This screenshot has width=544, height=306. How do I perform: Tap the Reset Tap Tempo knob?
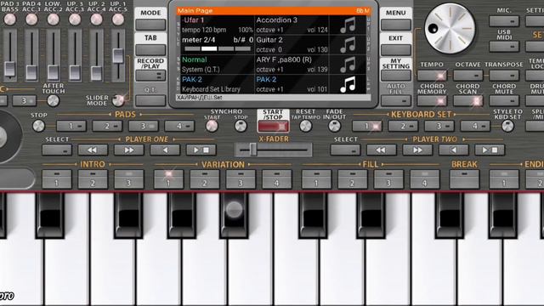305,126
